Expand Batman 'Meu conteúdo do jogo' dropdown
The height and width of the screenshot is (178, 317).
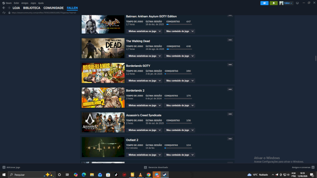point(180,31)
